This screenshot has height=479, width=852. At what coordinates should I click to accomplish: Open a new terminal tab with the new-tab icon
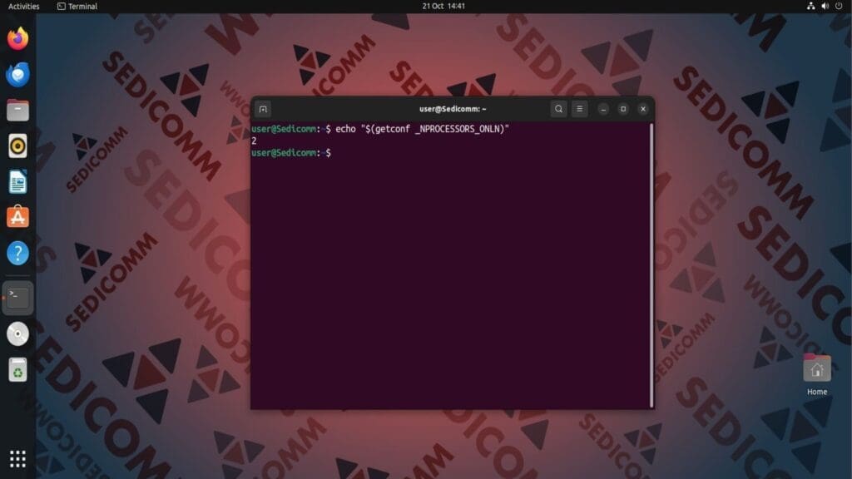263,109
